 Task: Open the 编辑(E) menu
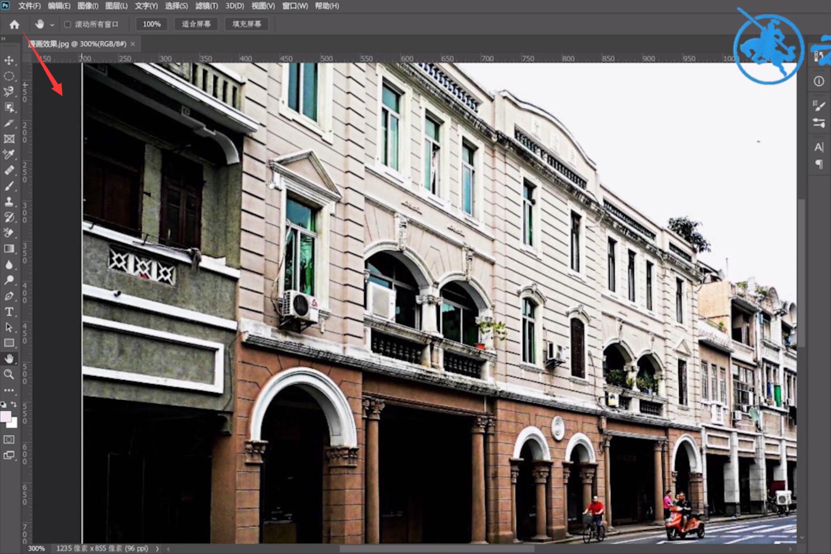(x=59, y=6)
